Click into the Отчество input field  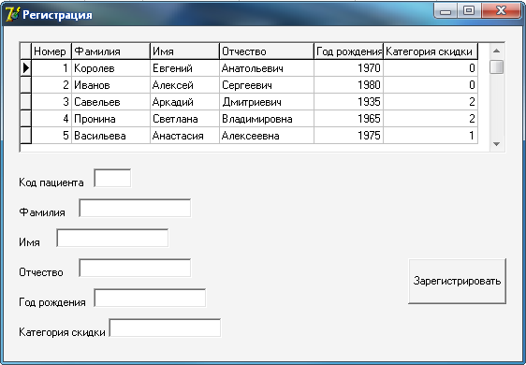135,268
